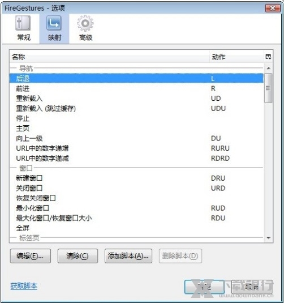Select the 后退 row

coord(136,79)
